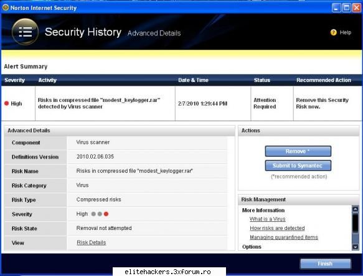Click the Alert Summary heading
The image size is (363, 276).
(x=26, y=67)
